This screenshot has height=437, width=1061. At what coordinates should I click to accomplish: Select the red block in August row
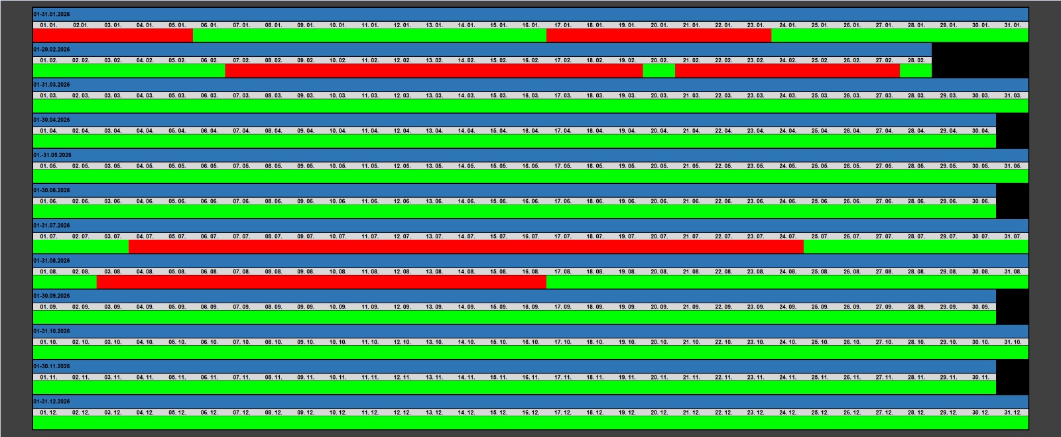pos(322,282)
